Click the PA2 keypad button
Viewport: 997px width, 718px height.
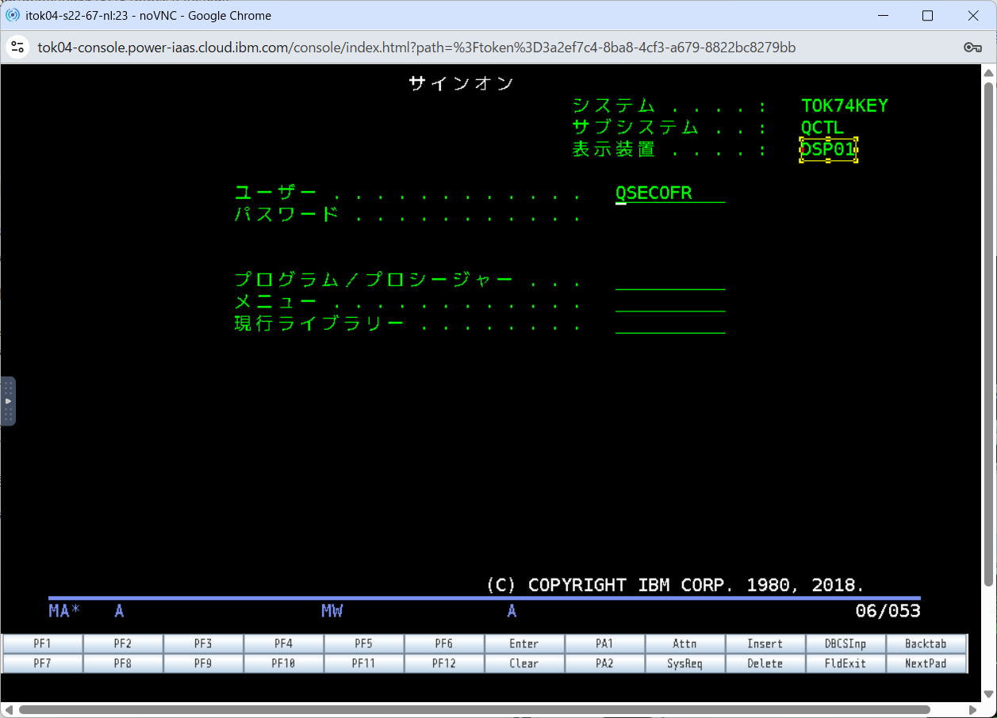pos(604,663)
